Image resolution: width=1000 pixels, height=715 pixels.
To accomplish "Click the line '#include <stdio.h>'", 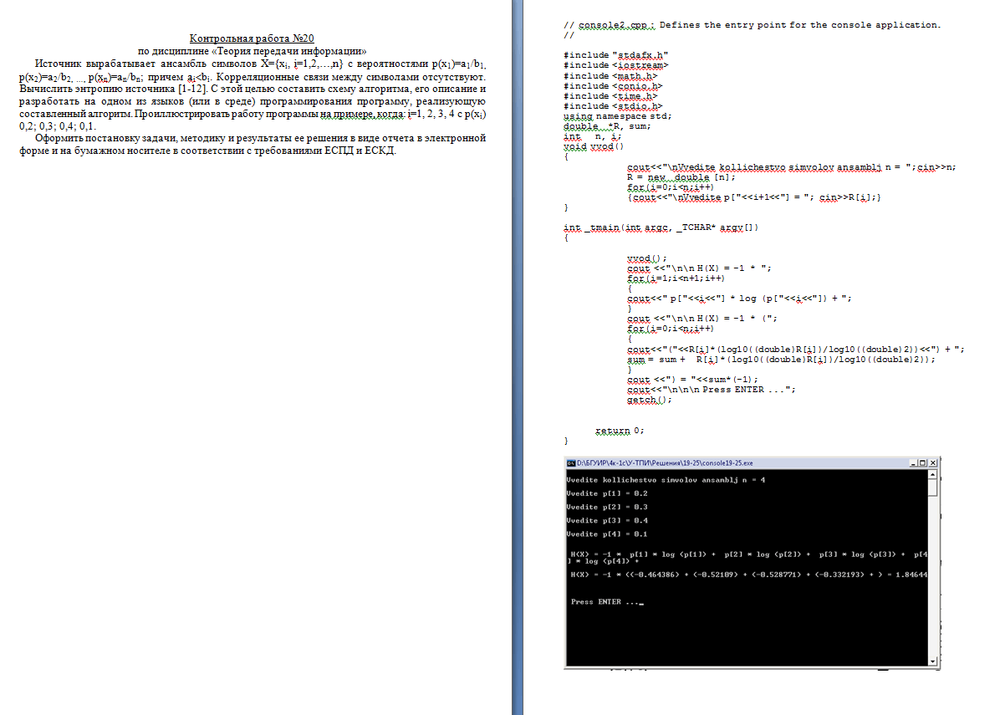I will pyautogui.click(x=613, y=106).
